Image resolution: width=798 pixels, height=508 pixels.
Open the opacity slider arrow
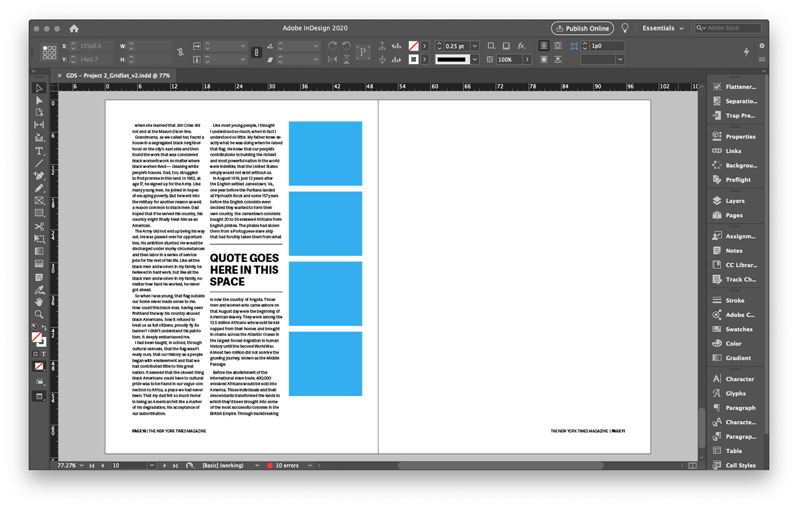click(527, 59)
